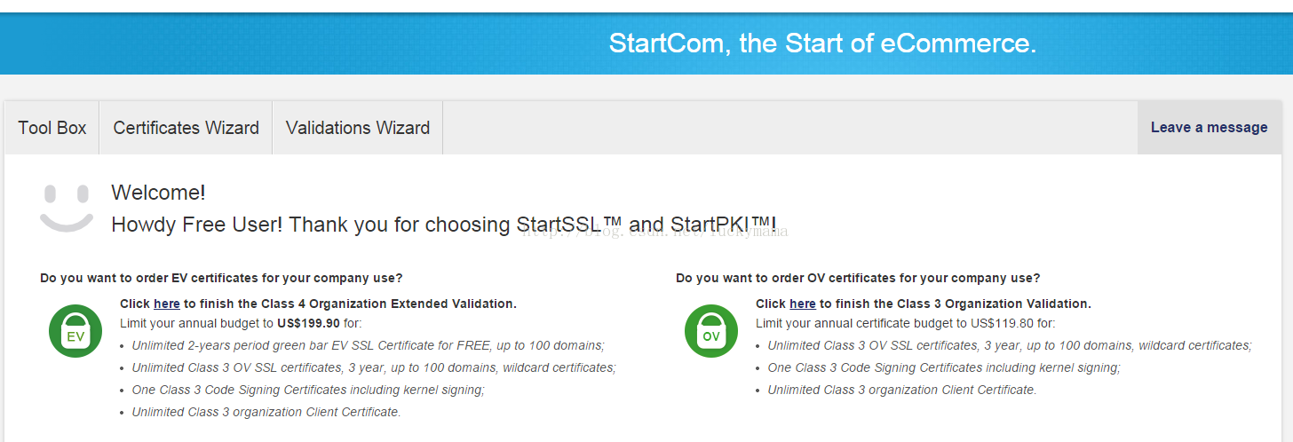Click the Welcome! heading
This screenshot has width=1293, height=442.
(x=158, y=193)
